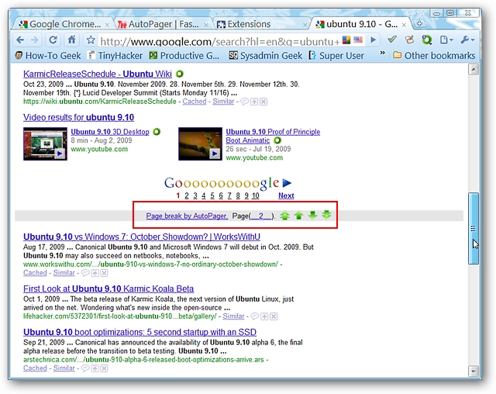Screen dimensions: 496x394
Task: Click the colored squares icon in the address bar
Action: pyautogui.click(x=346, y=40)
